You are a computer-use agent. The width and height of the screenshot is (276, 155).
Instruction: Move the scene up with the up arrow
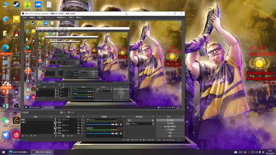pos(31,136)
